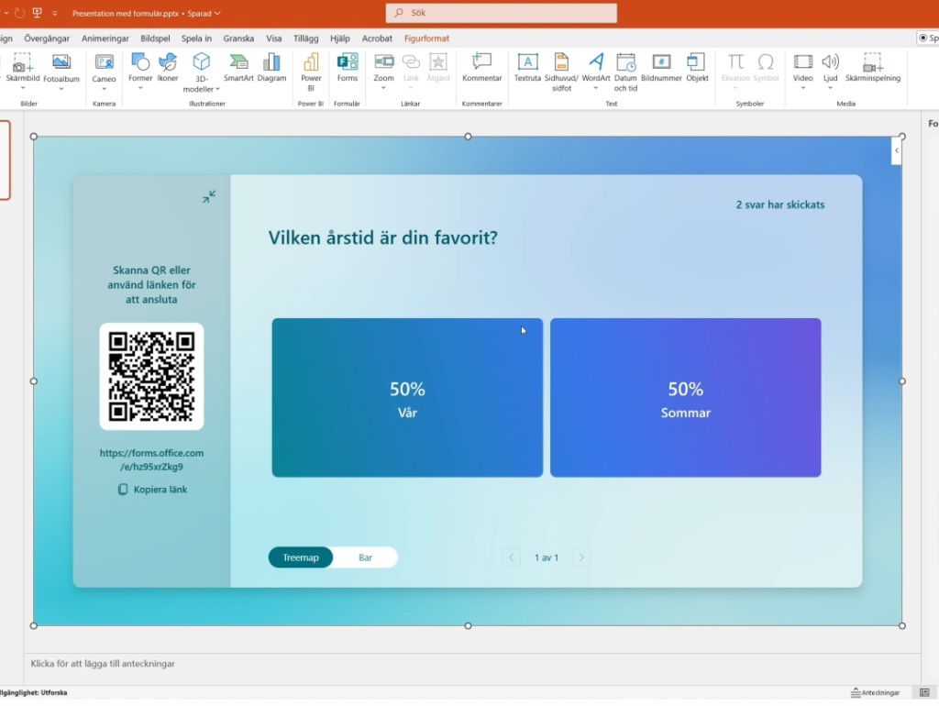
Task: Expand the Ljud dropdown arrow
Action: pos(830,89)
